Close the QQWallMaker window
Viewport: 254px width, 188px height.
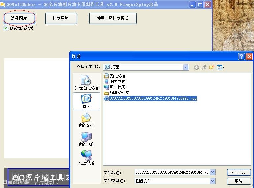click(x=208, y=5)
